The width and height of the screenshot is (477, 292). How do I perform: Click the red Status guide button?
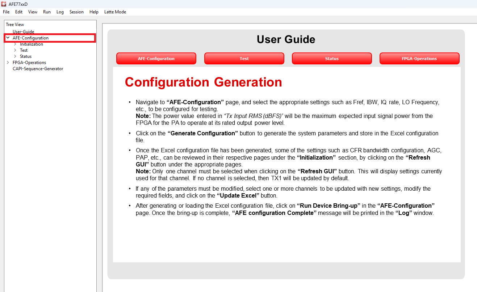(332, 59)
